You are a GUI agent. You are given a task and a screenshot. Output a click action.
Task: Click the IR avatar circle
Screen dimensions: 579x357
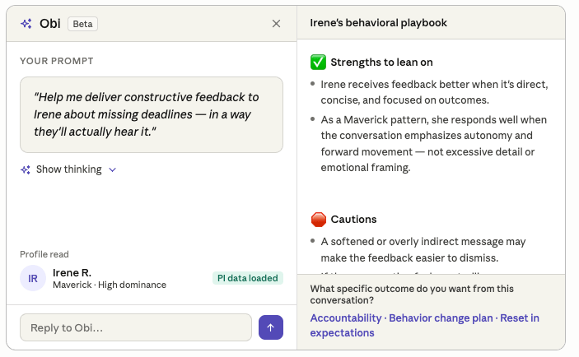33,278
